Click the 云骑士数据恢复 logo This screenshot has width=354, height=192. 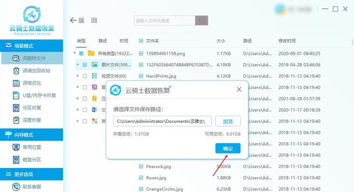tap(32, 21)
